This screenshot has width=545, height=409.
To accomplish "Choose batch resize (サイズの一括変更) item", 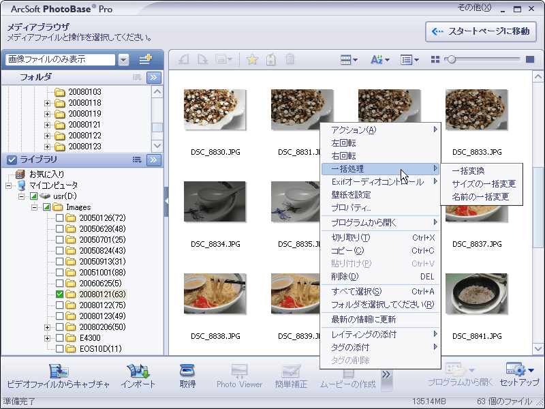I will 482,183.
